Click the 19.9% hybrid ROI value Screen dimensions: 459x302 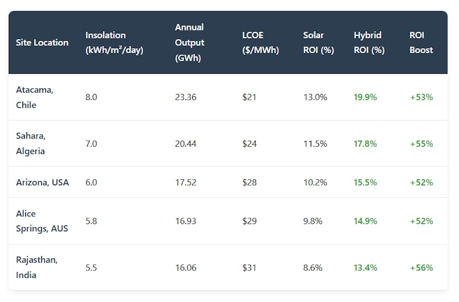[365, 97]
